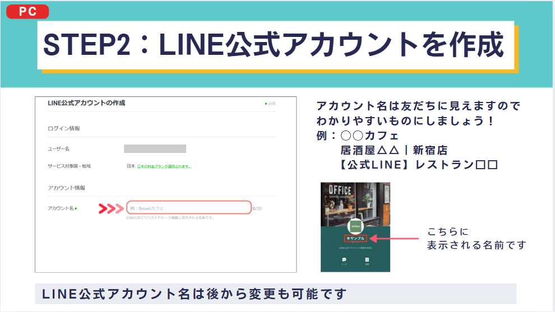Click the account name input field
The image size is (555, 312).
tap(189, 208)
